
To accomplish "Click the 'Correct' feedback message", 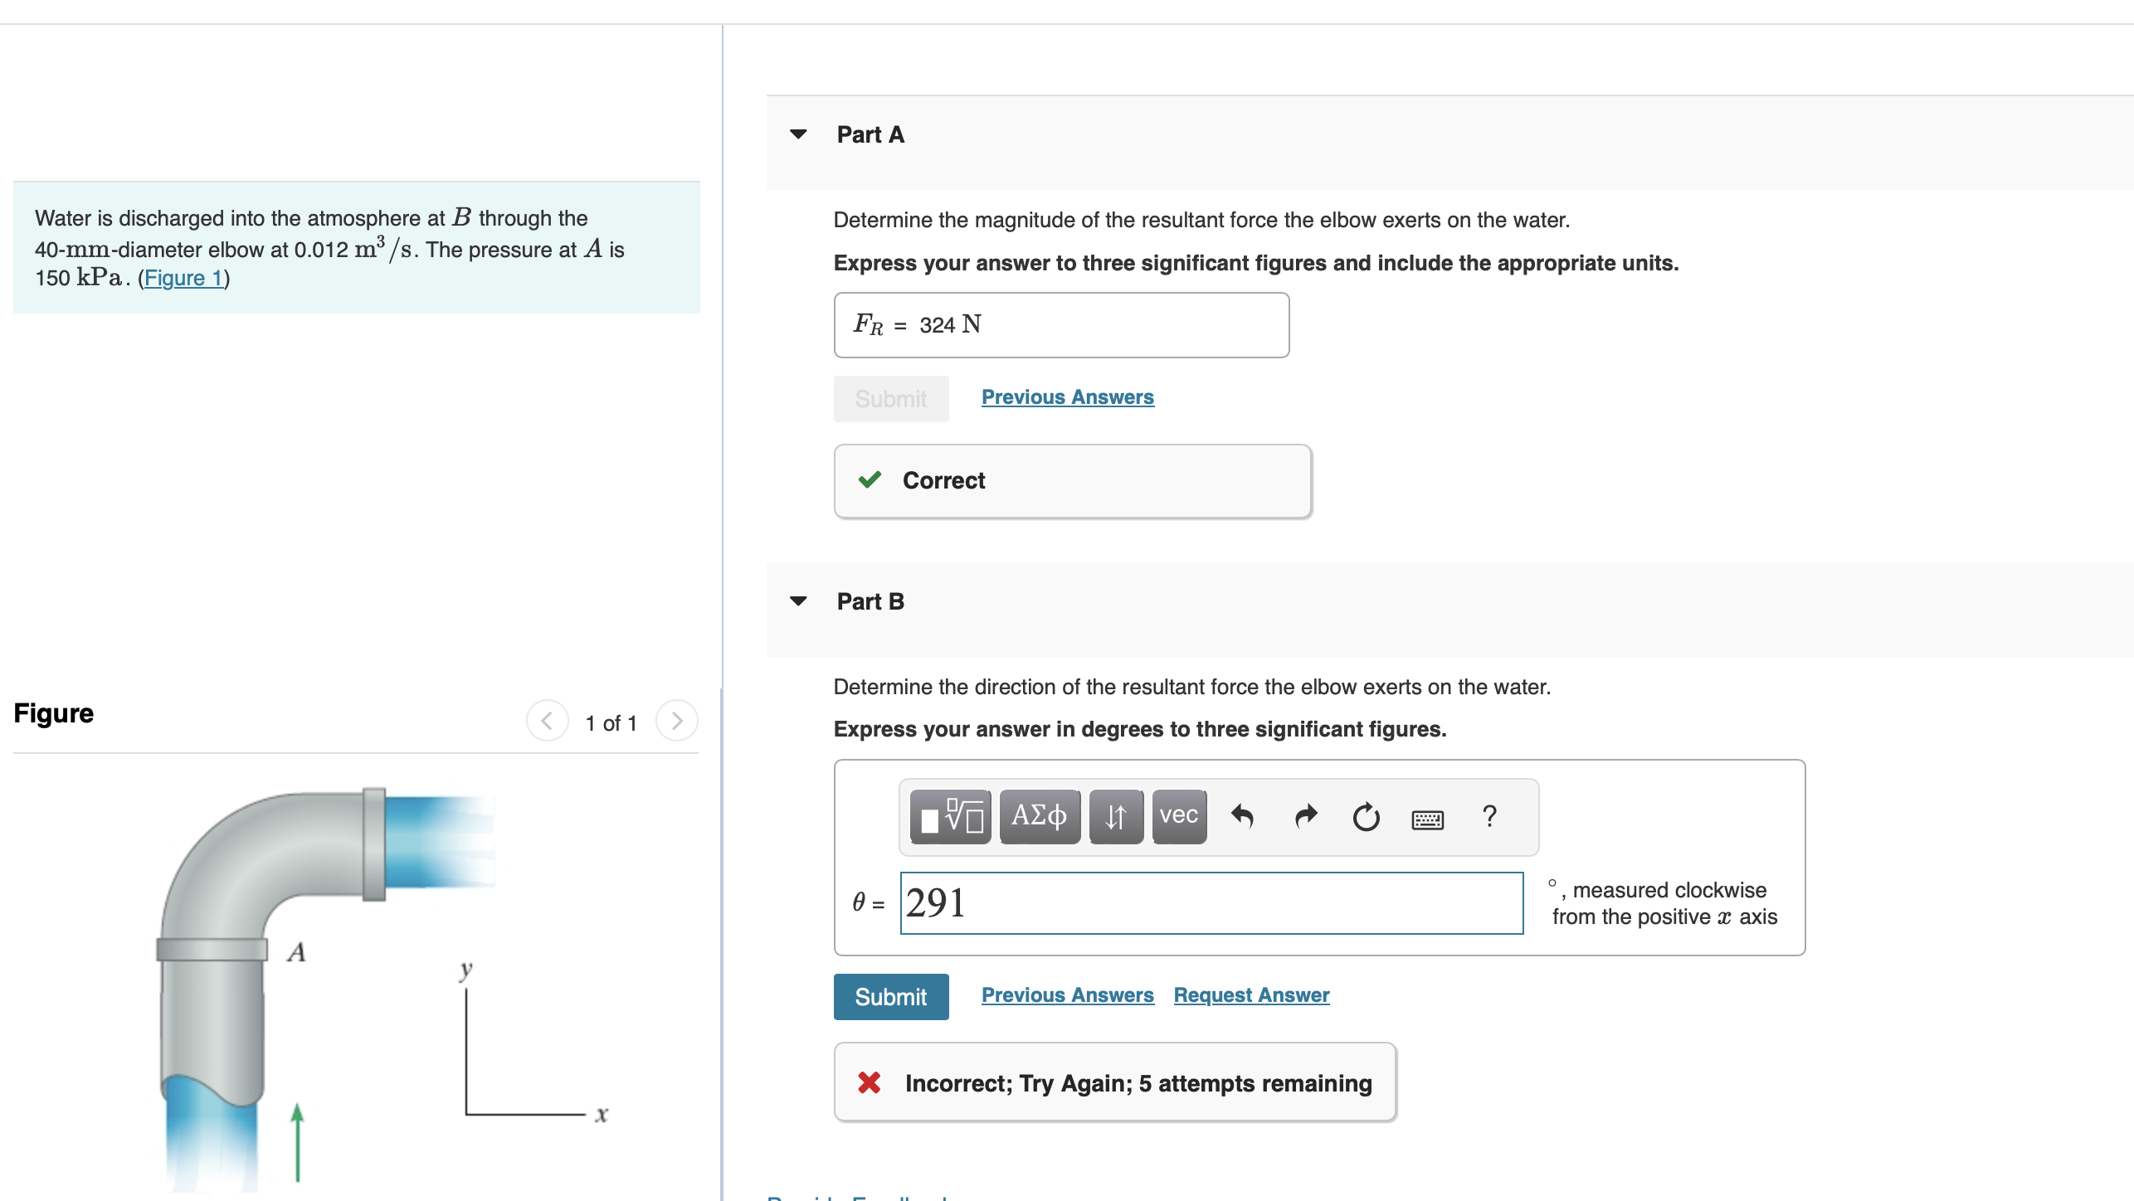I will (1073, 481).
